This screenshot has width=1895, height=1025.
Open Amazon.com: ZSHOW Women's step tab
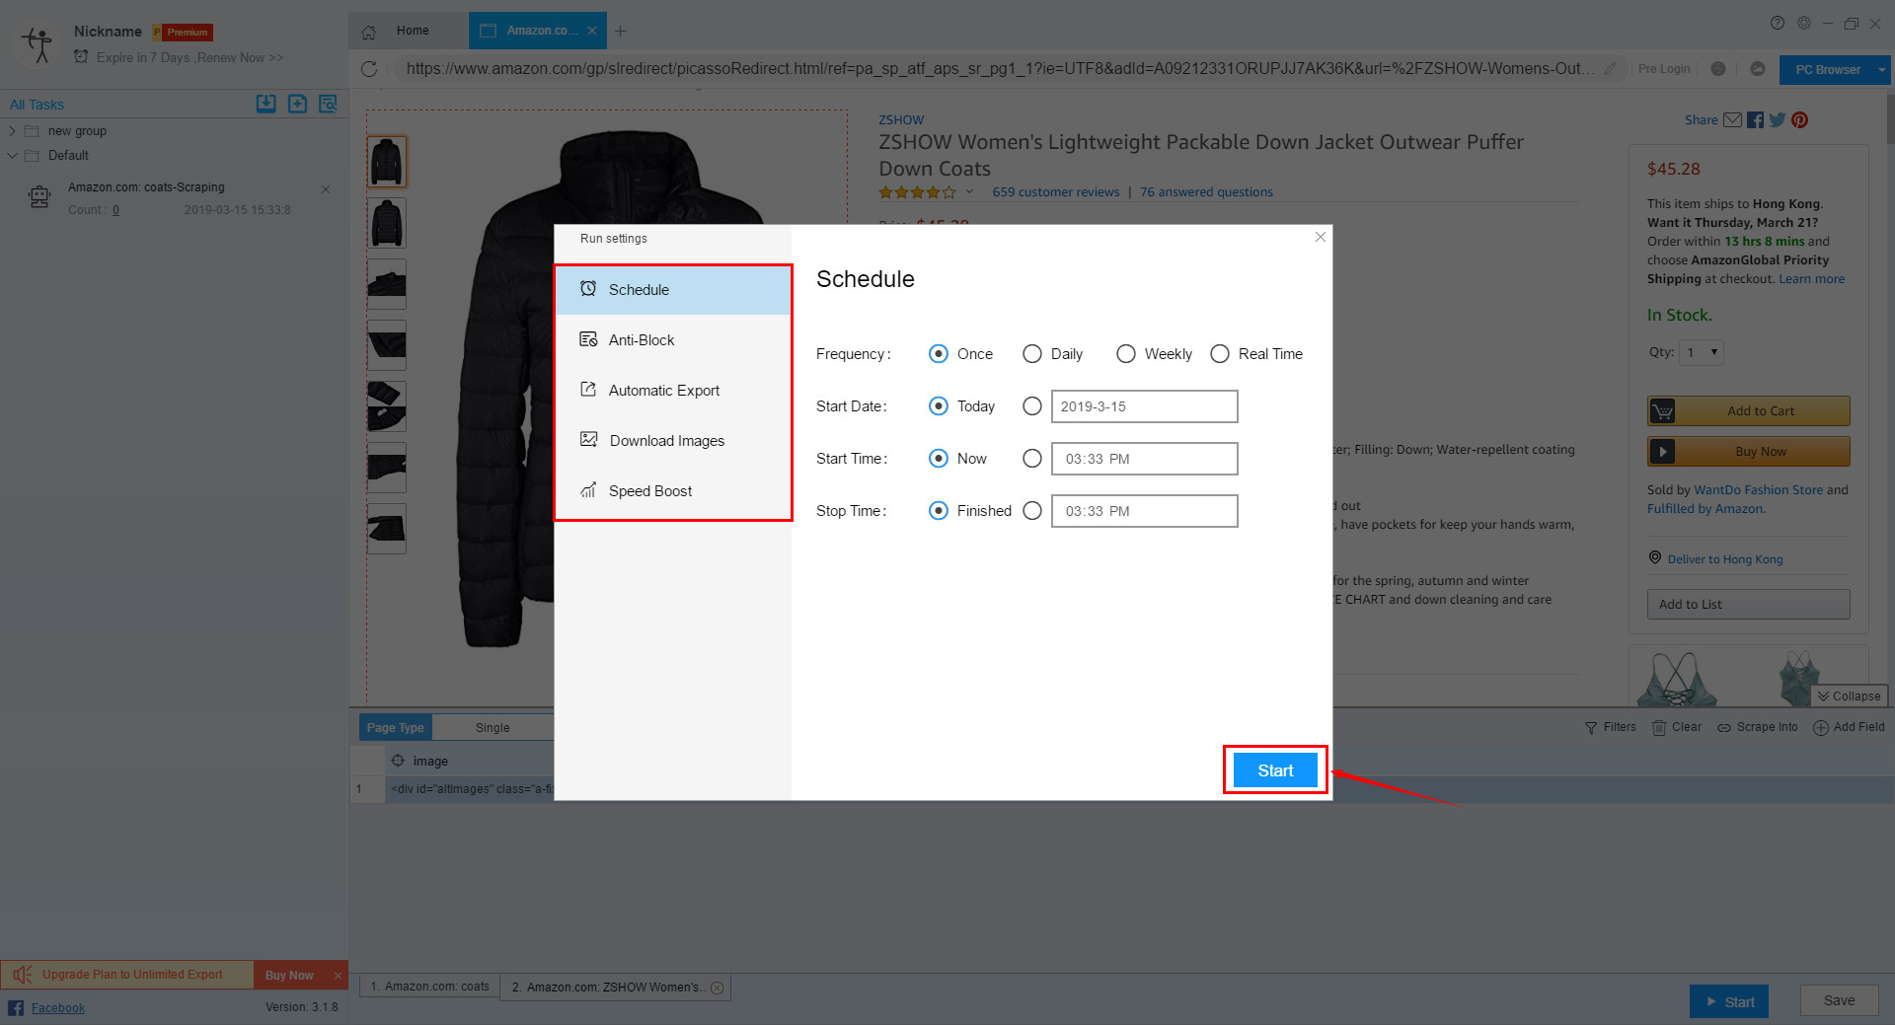616,987
